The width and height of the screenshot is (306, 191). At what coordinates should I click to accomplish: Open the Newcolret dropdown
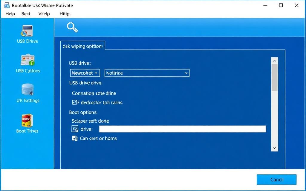pyautogui.click(x=85, y=73)
